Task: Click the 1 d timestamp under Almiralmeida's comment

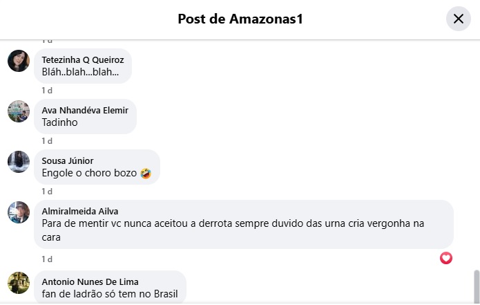Action: pos(47,259)
